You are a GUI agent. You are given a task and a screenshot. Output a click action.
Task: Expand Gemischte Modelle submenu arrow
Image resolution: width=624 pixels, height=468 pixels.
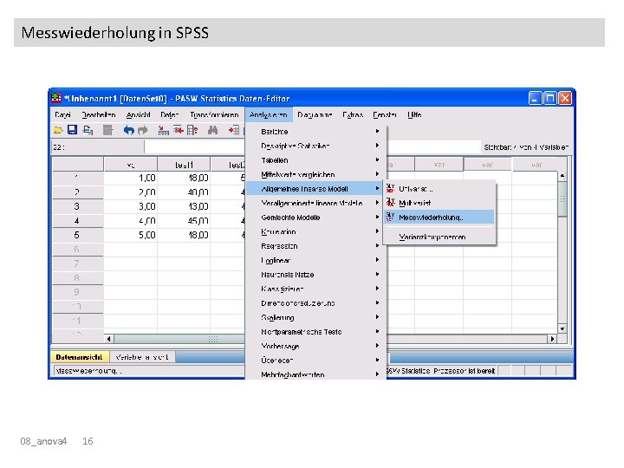tap(377, 217)
